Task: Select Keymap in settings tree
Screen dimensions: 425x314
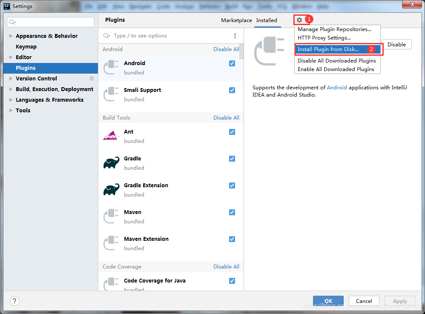Action: click(x=26, y=46)
